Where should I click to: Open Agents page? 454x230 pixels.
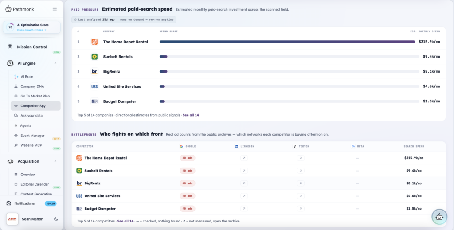(26, 125)
